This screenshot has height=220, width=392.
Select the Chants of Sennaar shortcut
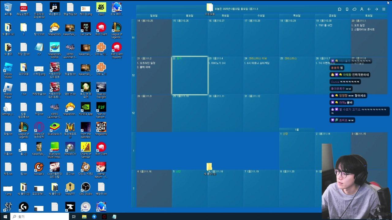point(86,150)
